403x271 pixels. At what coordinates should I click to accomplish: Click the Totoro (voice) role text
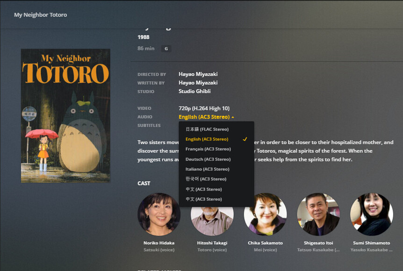click(x=212, y=250)
